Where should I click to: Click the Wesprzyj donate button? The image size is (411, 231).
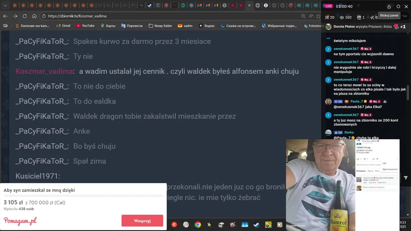142,221
